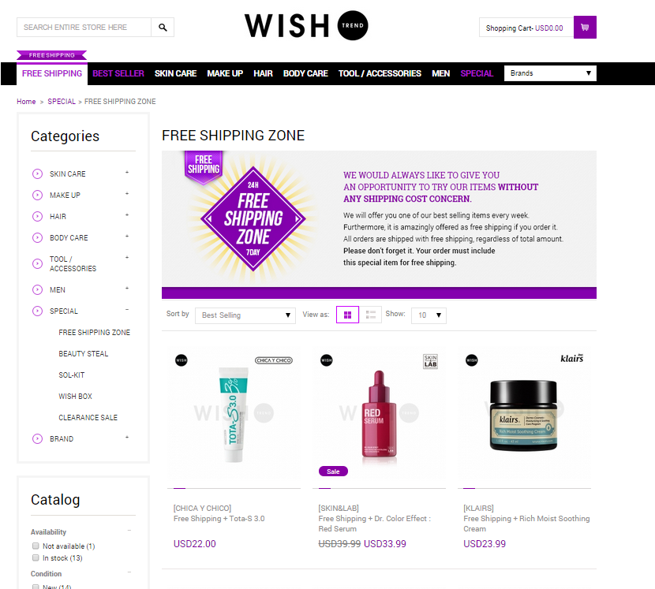Viewport: 655px width, 589px height.
Task: Toggle the New condition checkbox
Action: (36, 587)
